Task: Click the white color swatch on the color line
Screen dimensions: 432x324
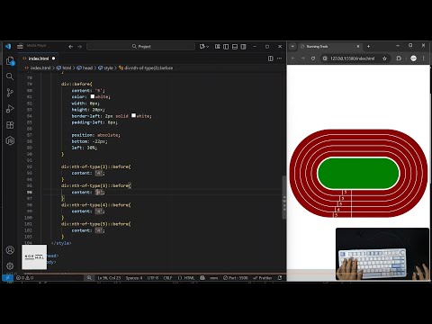Action: [93, 96]
